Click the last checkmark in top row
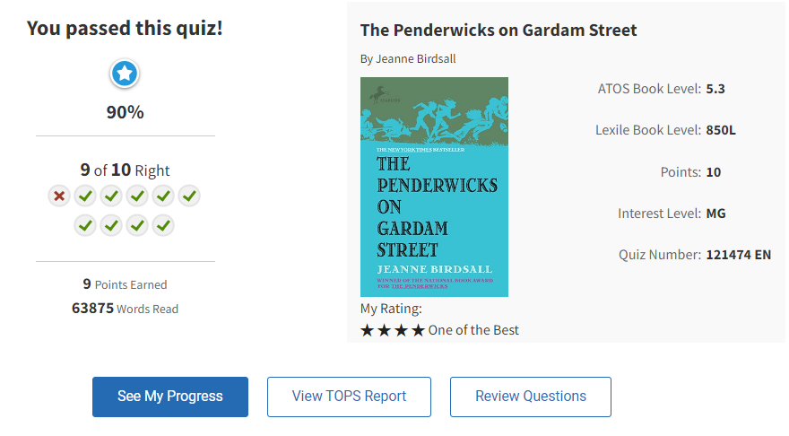Screen dimensions: 789x436 click(x=188, y=196)
